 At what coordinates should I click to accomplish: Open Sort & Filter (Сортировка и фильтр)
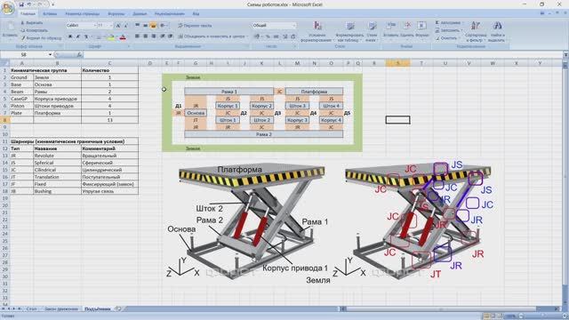point(476,32)
